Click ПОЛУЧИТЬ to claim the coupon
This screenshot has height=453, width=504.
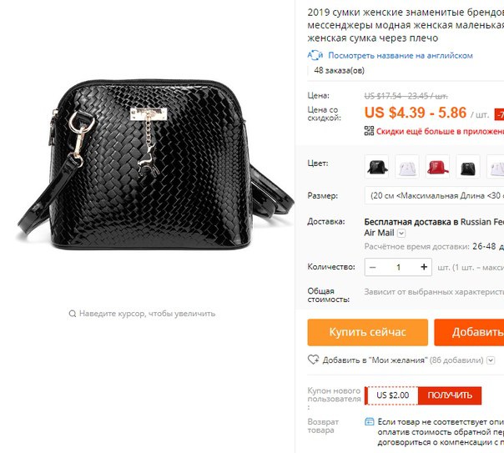click(450, 395)
